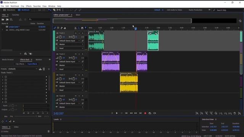Show the Effects (fx) track view

pyautogui.click(x=58, y=28)
